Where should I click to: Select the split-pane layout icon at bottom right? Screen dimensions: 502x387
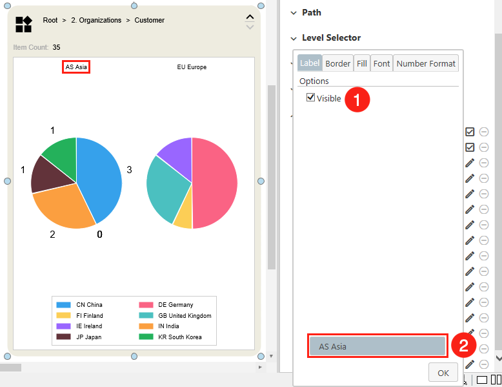[496, 379]
